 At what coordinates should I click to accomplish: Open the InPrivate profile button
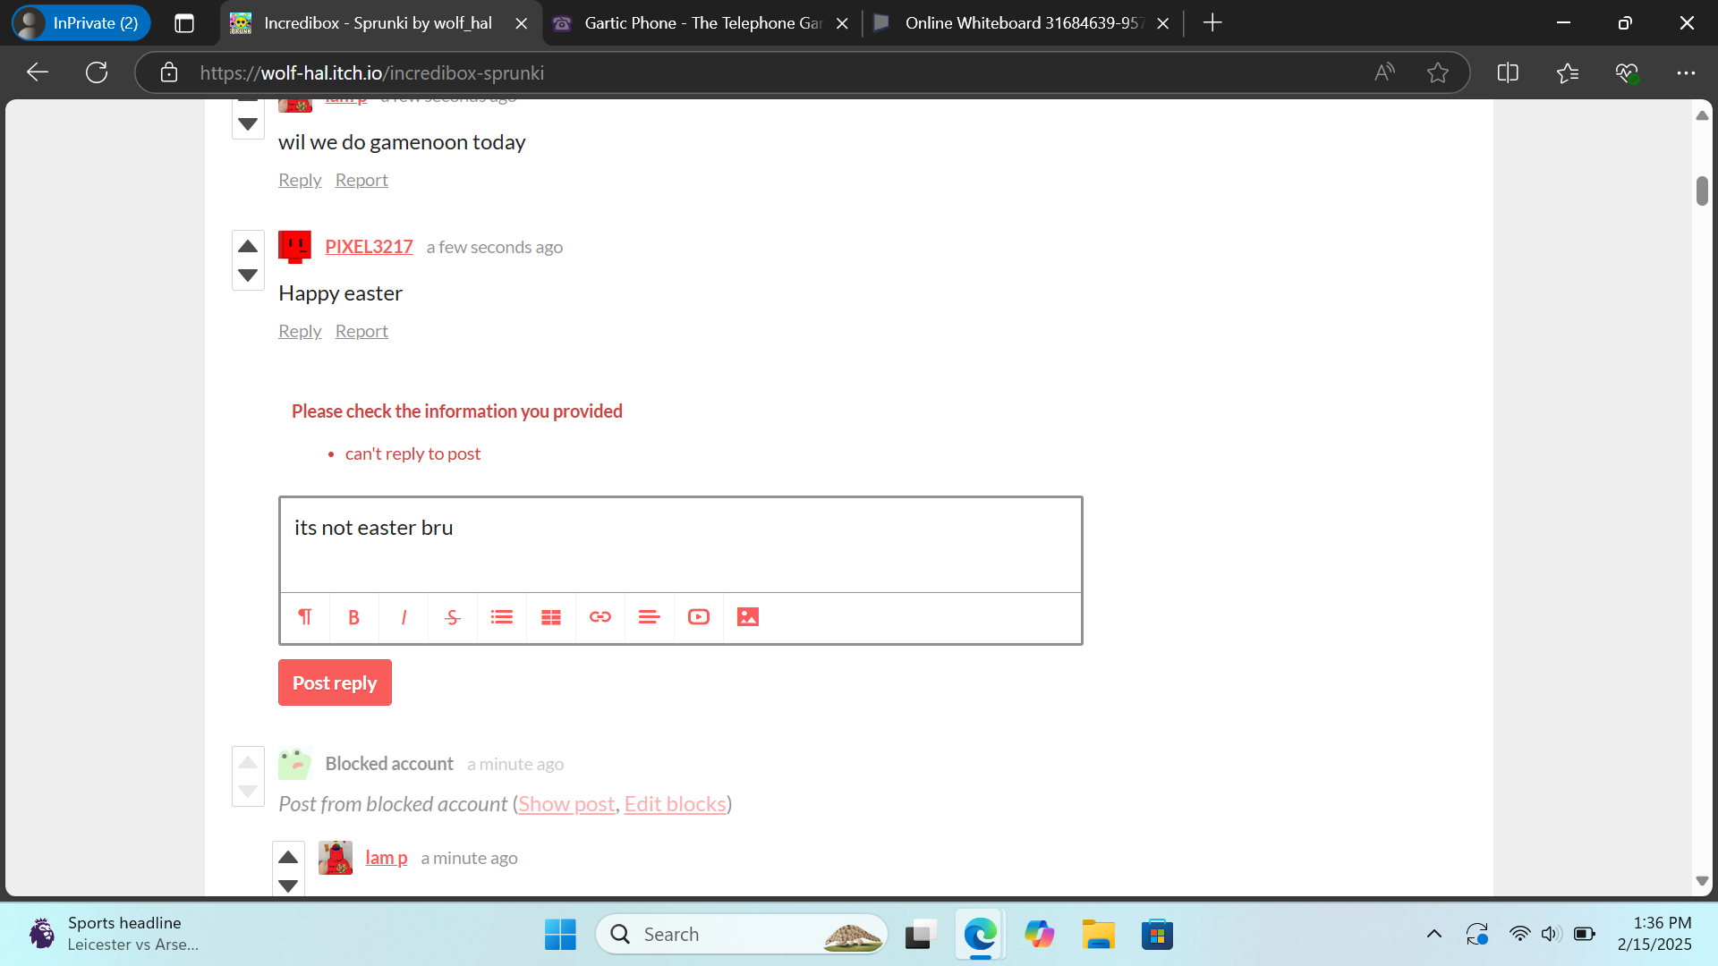point(81,23)
